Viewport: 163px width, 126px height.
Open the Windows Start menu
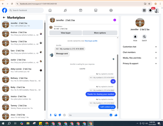[3, 123]
